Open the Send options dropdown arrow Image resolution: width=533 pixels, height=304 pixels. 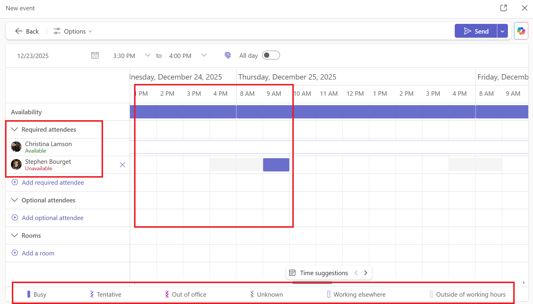click(502, 31)
